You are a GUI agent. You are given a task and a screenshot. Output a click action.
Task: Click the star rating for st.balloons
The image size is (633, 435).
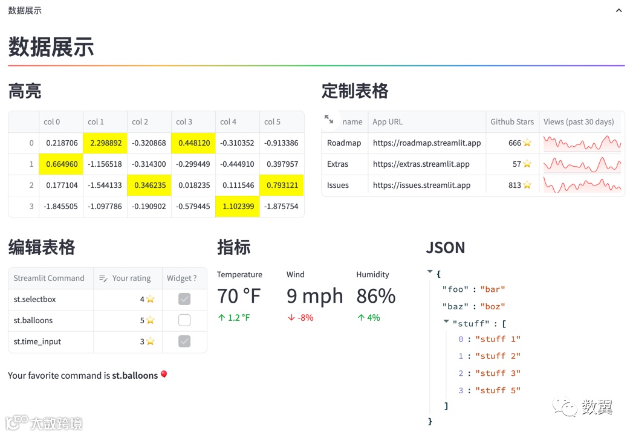pos(150,320)
